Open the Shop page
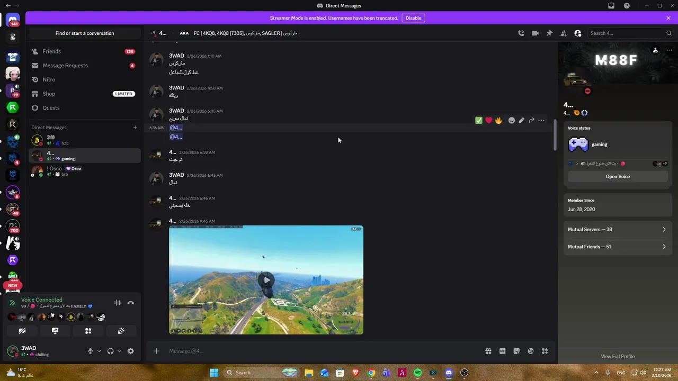 85,94
